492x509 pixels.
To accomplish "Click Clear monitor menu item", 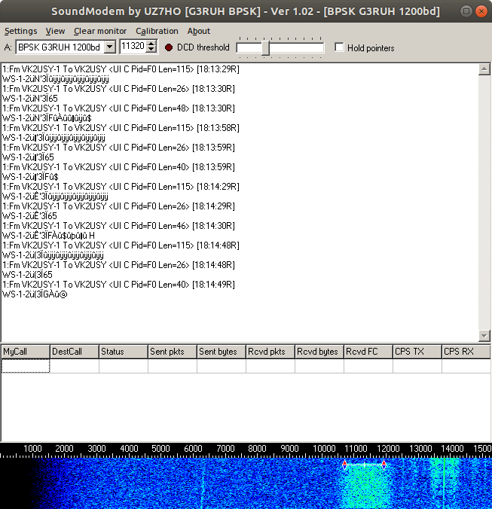I will [100, 31].
